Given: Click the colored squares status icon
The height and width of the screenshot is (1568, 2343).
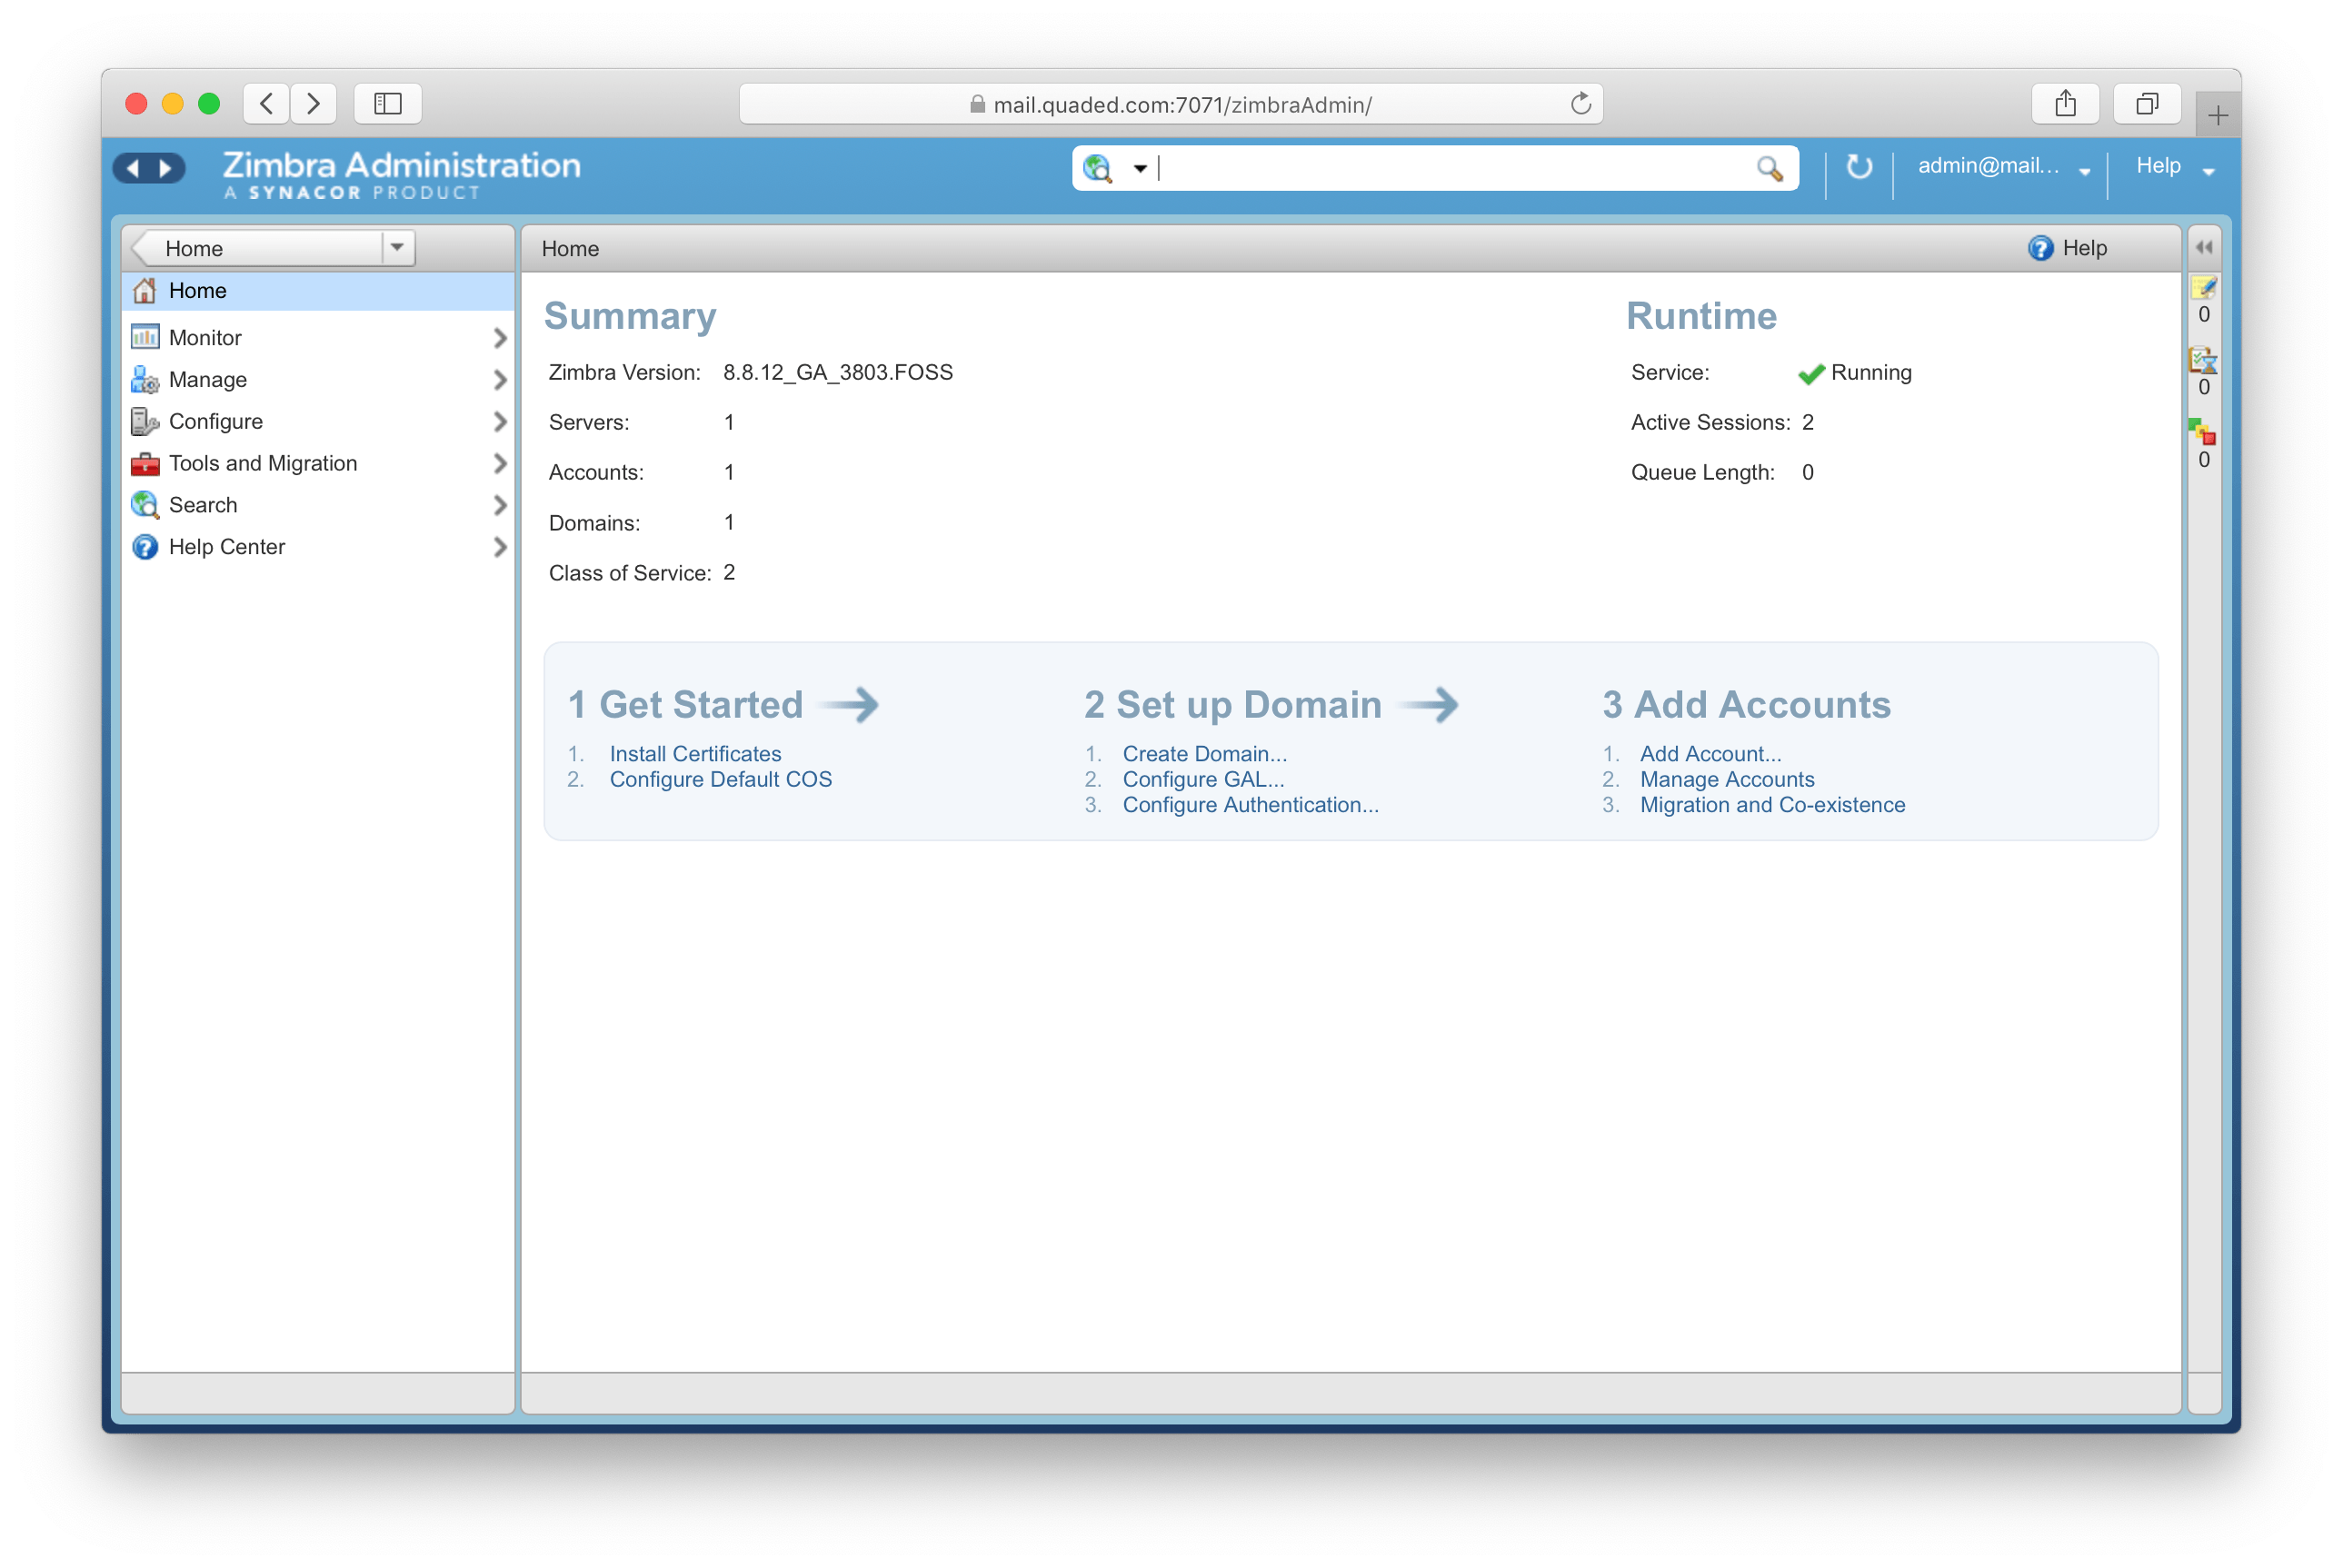Looking at the screenshot, I should 2202,432.
